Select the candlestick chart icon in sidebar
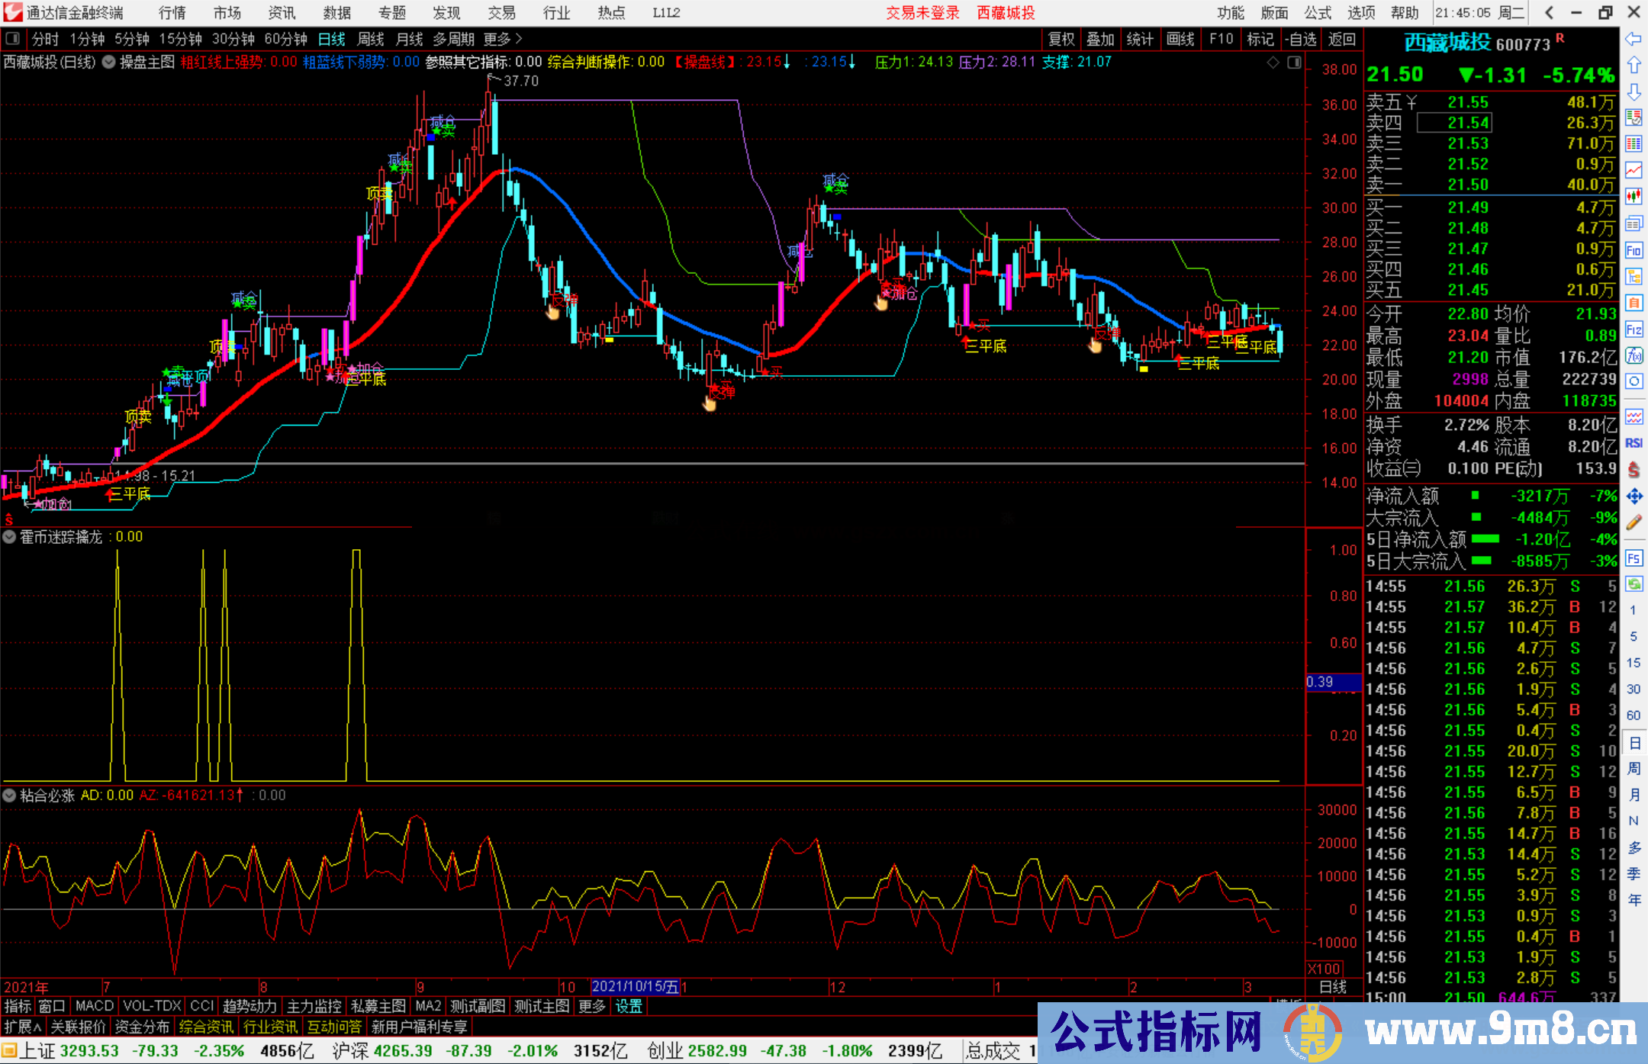The width and height of the screenshot is (1648, 1064). click(1634, 196)
